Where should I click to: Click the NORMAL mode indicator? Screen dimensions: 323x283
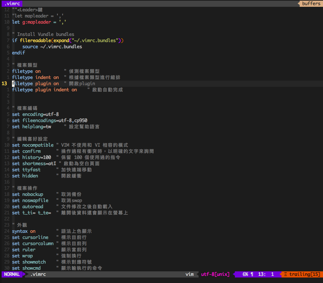click(12, 274)
